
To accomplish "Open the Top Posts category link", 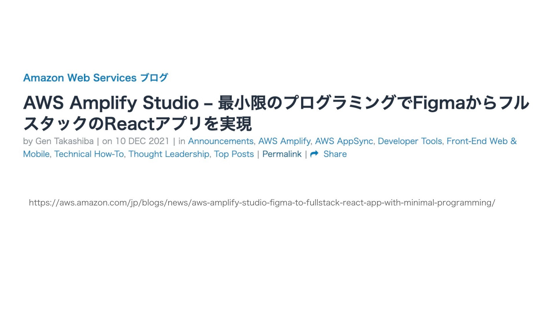I will [234, 154].
